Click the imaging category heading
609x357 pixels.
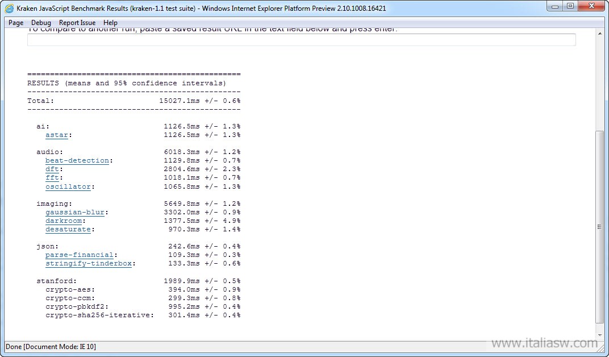pyautogui.click(x=55, y=204)
